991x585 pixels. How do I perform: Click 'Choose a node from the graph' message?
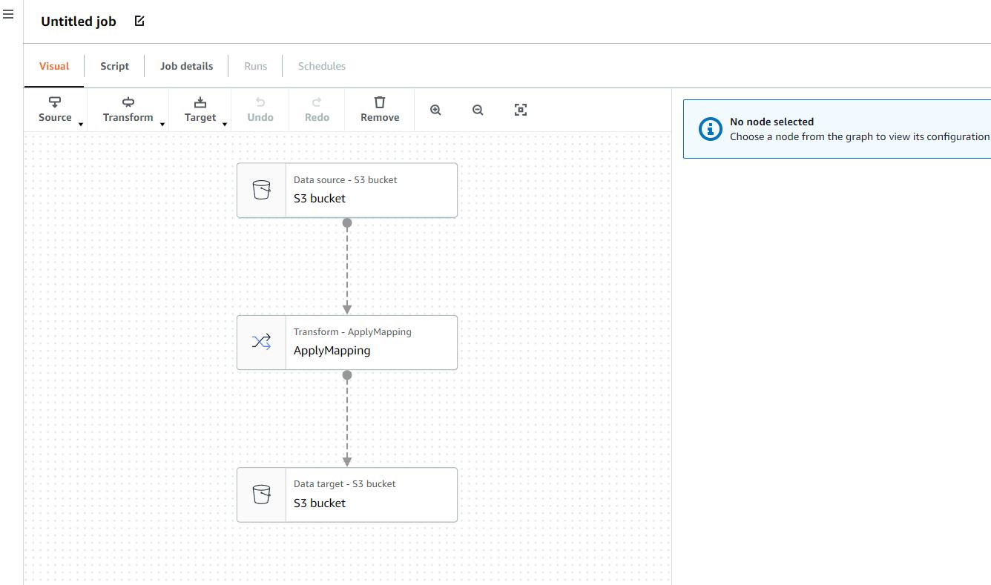860,136
